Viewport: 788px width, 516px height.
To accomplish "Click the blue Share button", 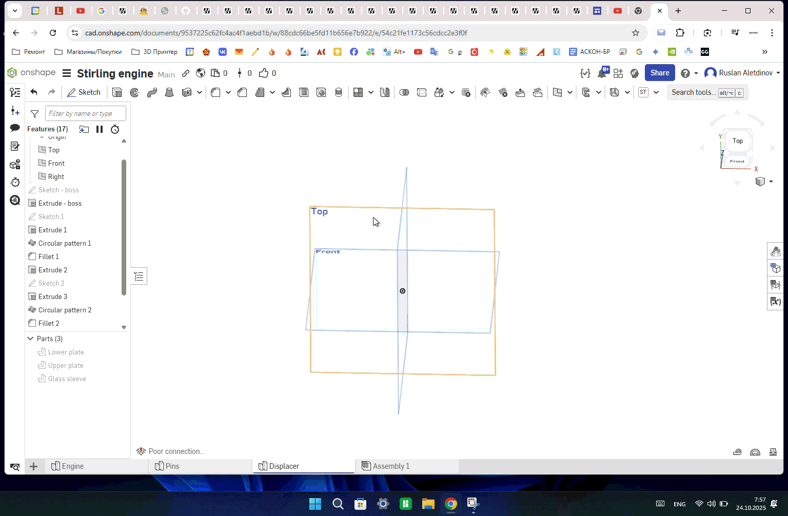I will coord(659,73).
